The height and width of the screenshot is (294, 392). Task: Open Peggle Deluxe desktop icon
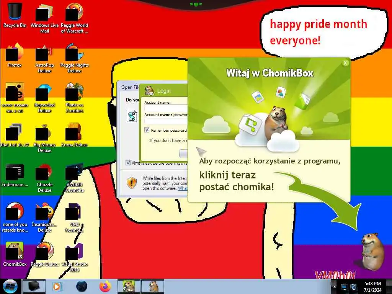coord(44,254)
